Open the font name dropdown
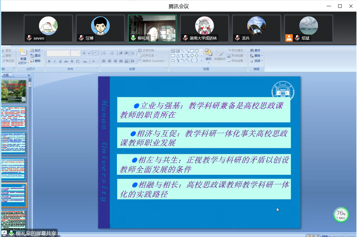Image resolution: width=357 pixels, height=237 pixels. pos(69,53)
